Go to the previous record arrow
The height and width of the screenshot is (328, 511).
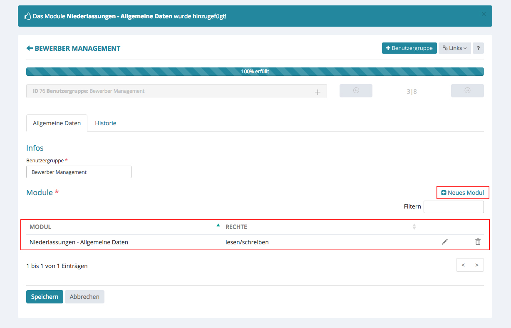(356, 91)
